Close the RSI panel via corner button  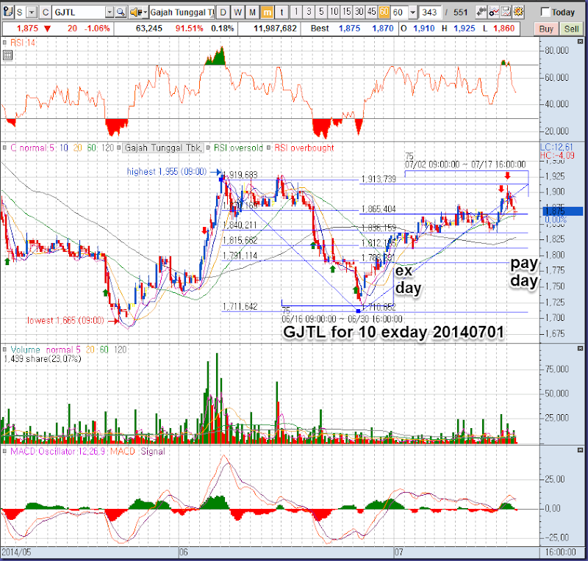point(580,41)
